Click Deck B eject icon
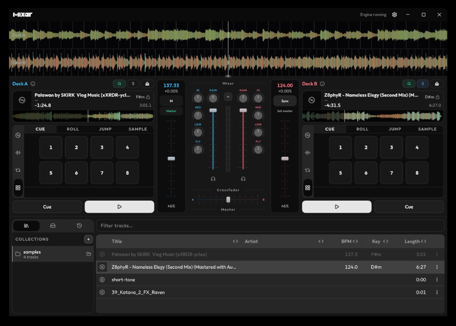 coord(436,84)
